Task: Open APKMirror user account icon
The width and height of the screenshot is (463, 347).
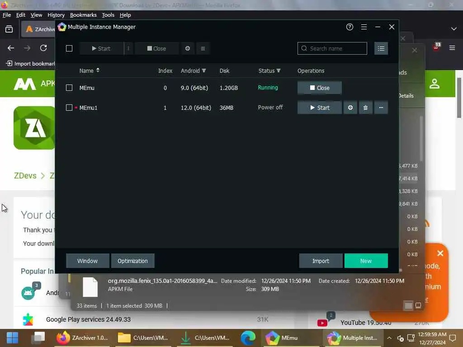Action: click(x=435, y=84)
